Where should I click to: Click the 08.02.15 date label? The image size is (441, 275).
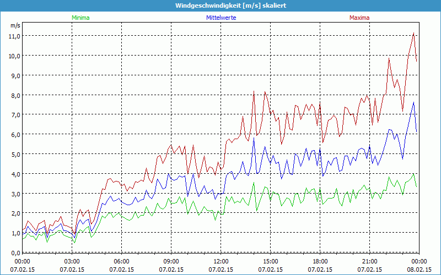420,270
